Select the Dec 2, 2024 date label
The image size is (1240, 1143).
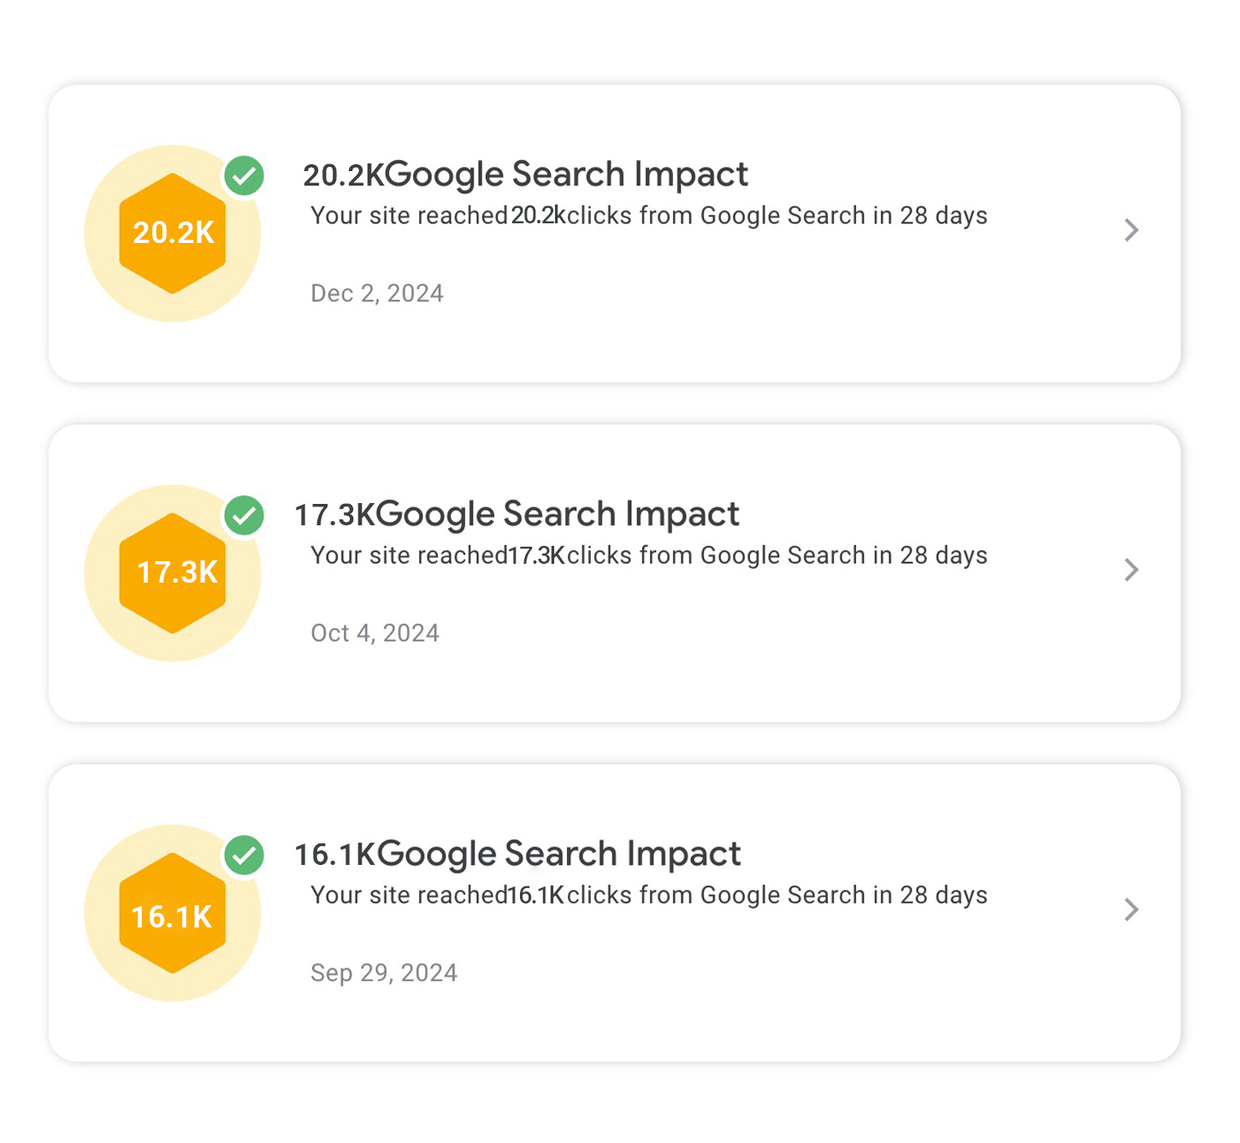[x=377, y=293]
